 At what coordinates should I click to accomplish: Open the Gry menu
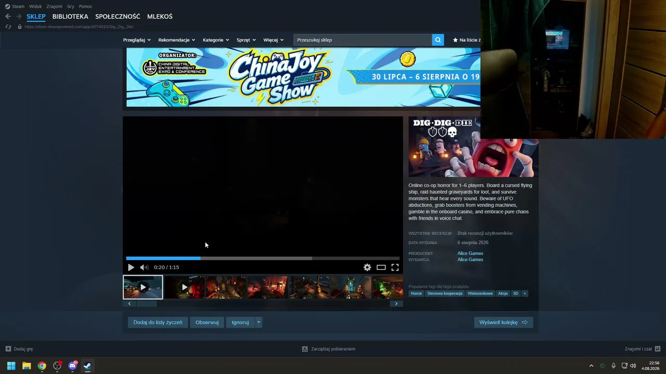71,6
